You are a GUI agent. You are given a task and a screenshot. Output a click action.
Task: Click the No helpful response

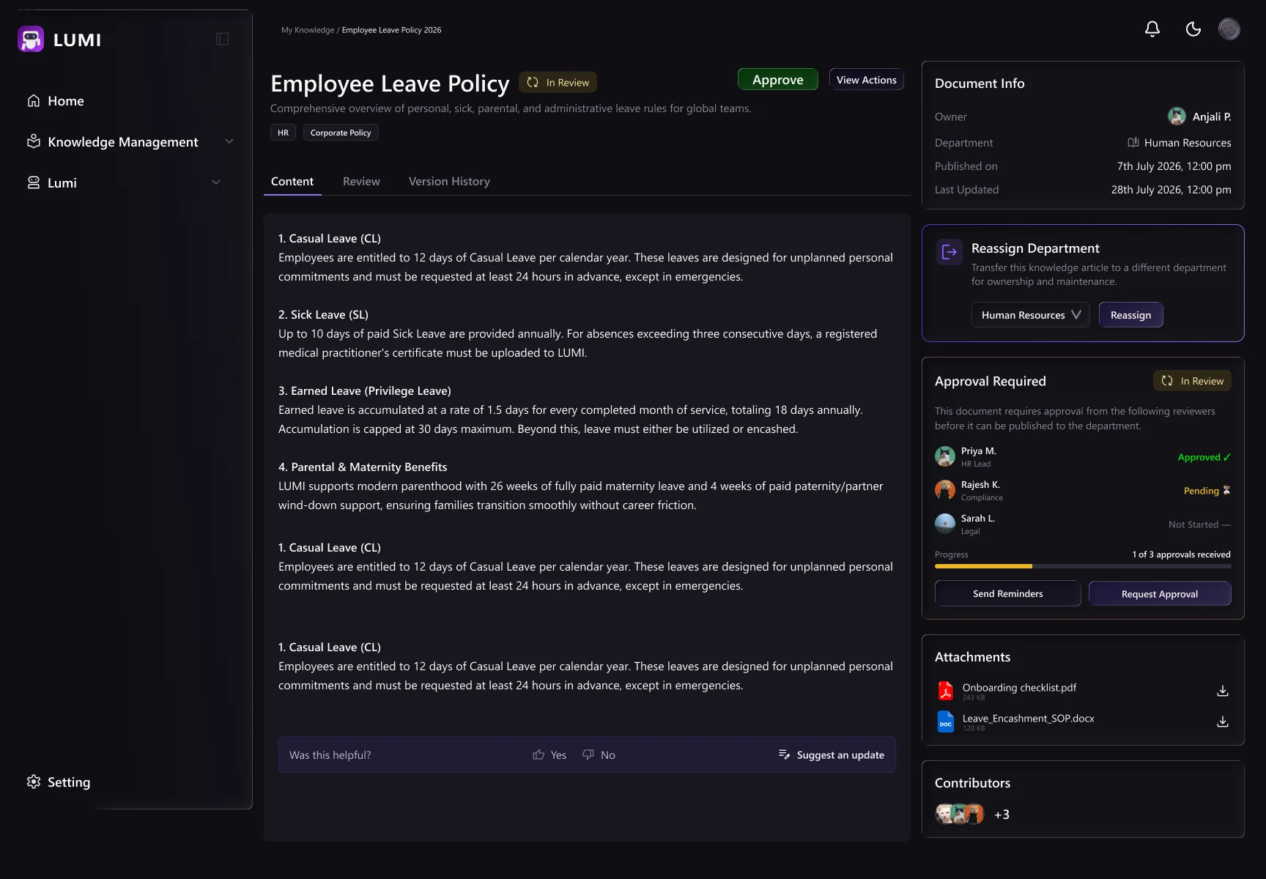[x=599, y=754]
